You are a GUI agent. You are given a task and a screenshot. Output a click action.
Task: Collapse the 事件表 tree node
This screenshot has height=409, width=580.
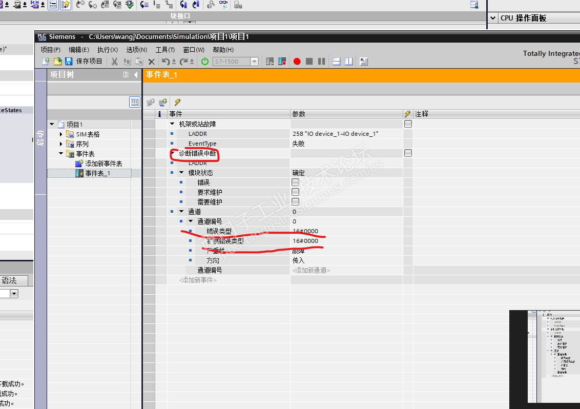pyautogui.click(x=61, y=153)
